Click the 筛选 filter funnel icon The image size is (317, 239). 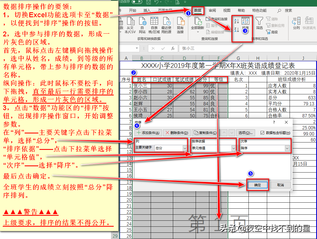[x=259, y=24]
